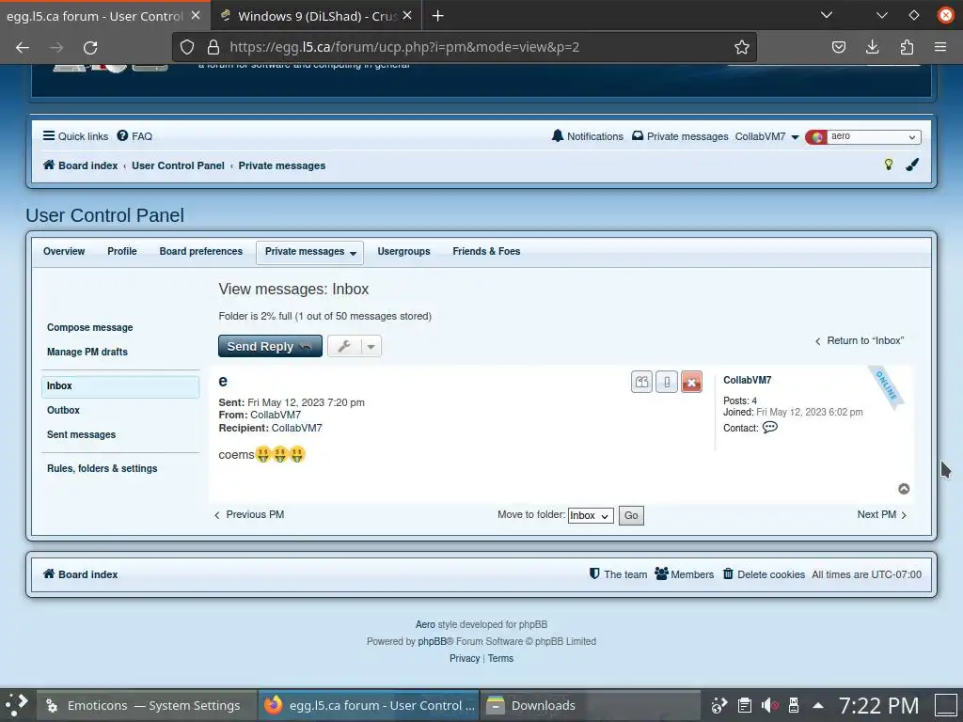The image size is (963, 722).
Task: Open the Private messages tab dropdown
Action: click(309, 252)
